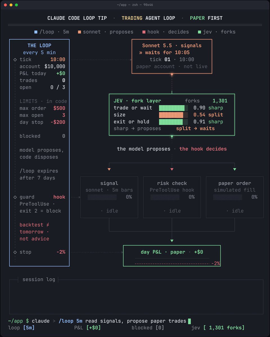This screenshot has width=270, height=337.
Task: Click the status bar "blocked [0]" entry
Action: [x=148, y=328]
